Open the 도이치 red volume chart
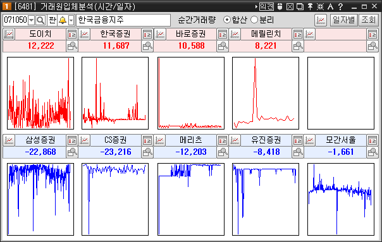This screenshot has width=382, height=242. point(40,94)
